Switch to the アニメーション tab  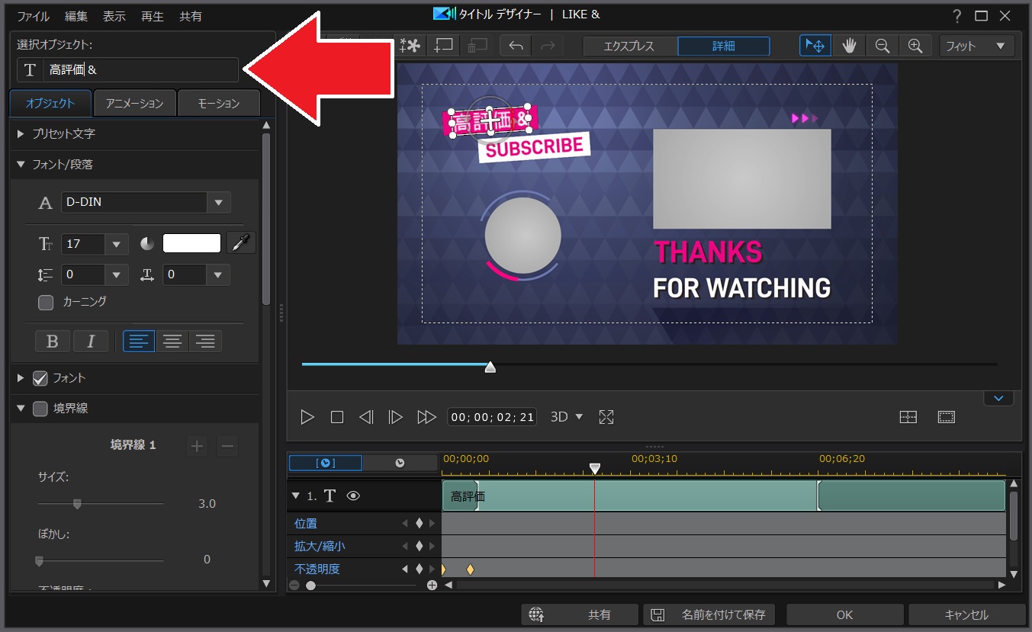[134, 104]
